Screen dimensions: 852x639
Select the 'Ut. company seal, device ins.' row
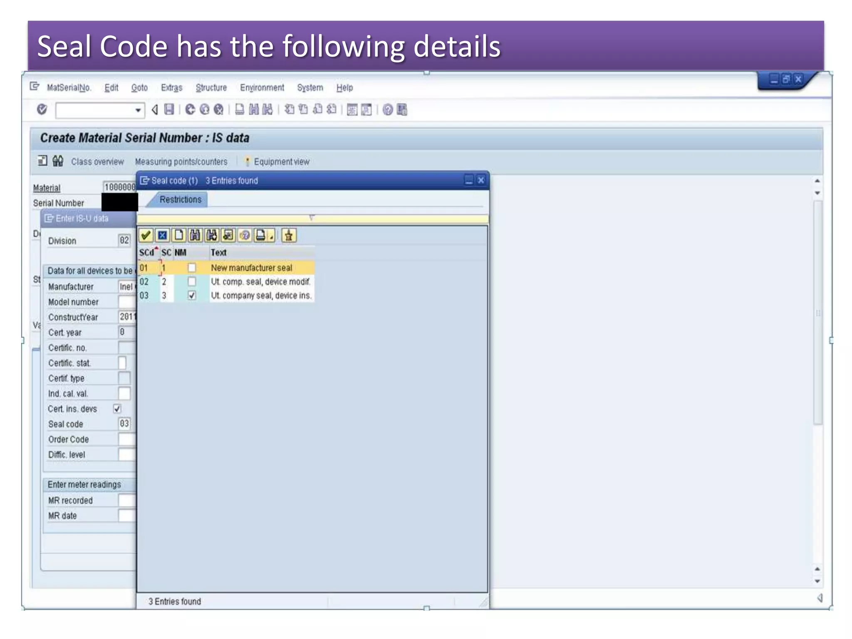[226, 295]
